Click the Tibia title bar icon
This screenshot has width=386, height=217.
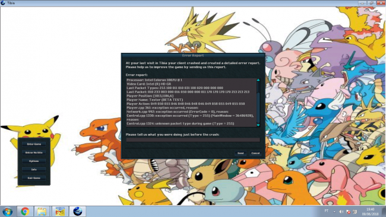3,3
